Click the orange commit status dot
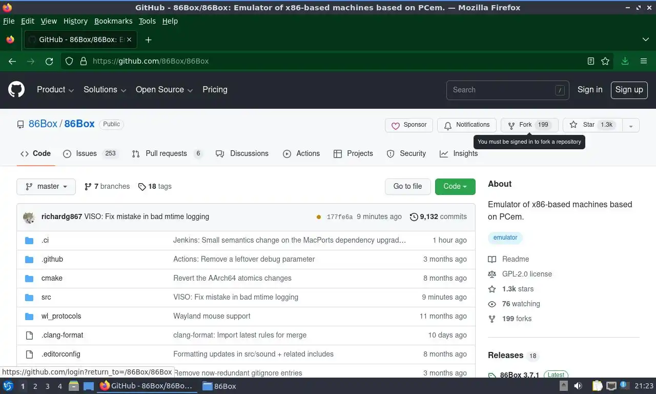Screen dimensions: 656x394 [x=319, y=217]
